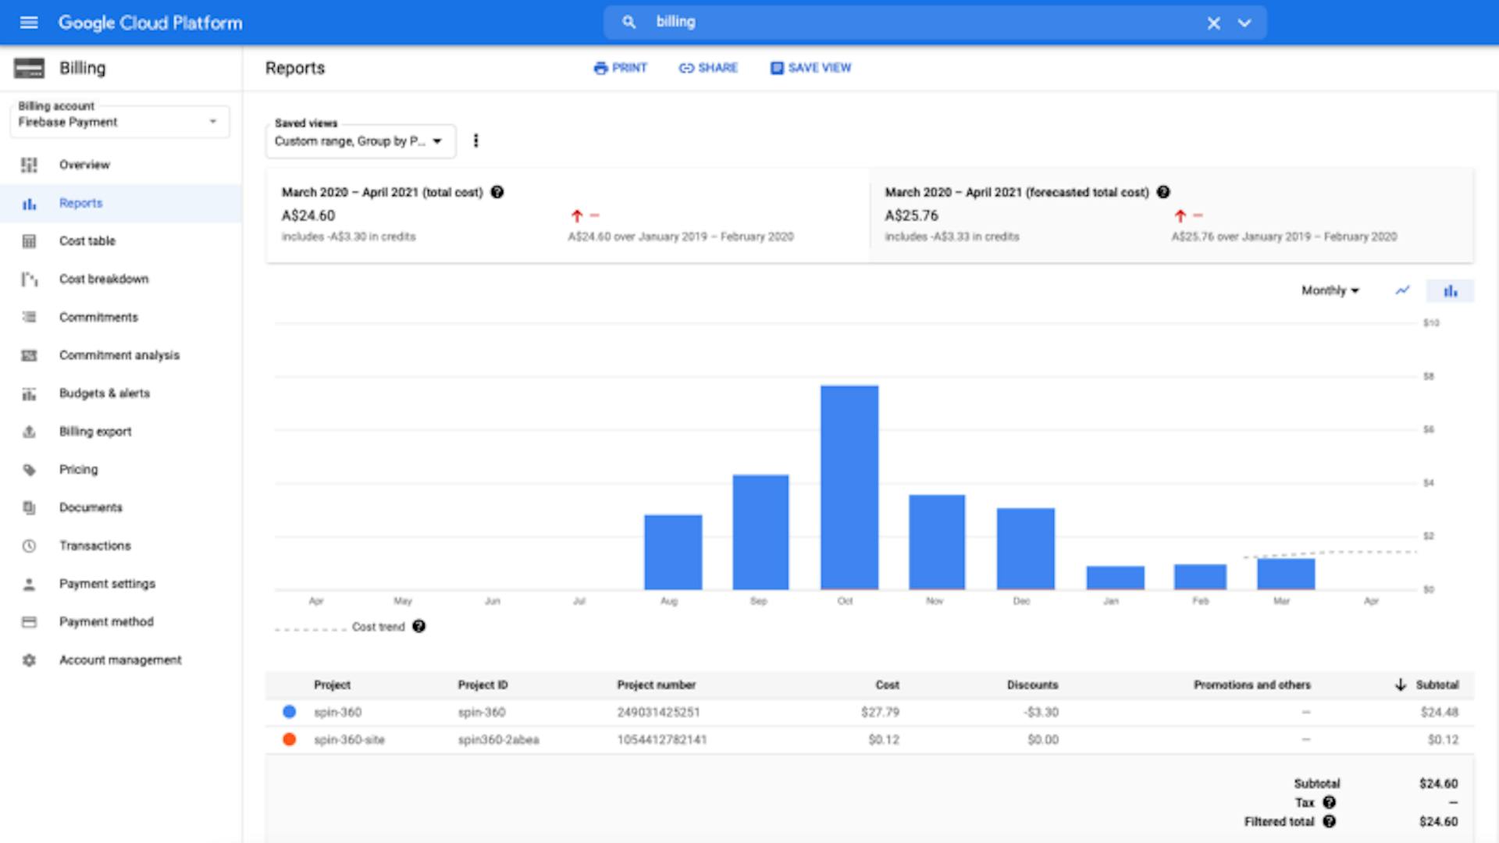This screenshot has height=843, width=1499.
Task: Expand the search options chevron
Action: click(1244, 23)
